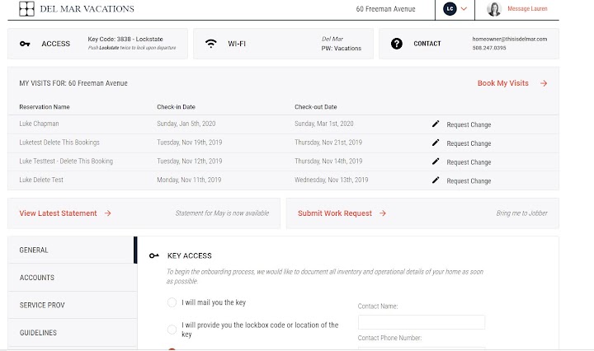The height and width of the screenshot is (351, 594).
Task: Click the arrow icon beside Book My Visits
Action: tap(544, 83)
